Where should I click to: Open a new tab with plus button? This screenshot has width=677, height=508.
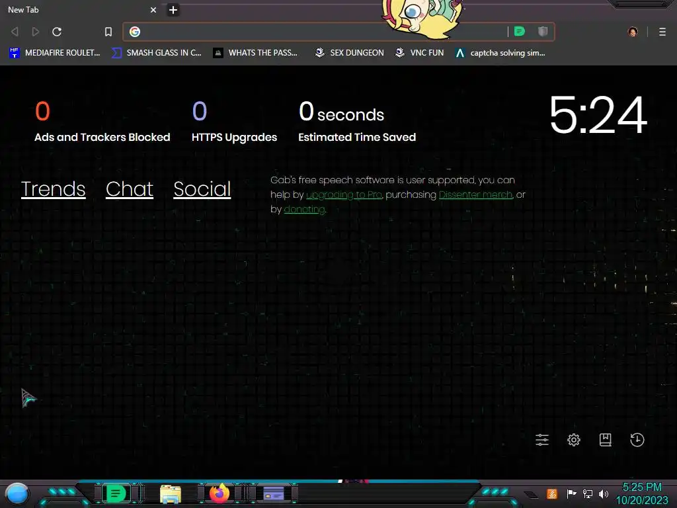coord(173,9)
